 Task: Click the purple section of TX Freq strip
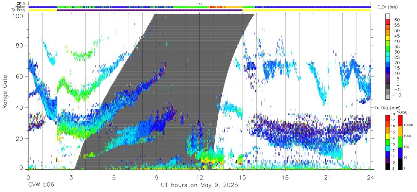tap(150, 10)
